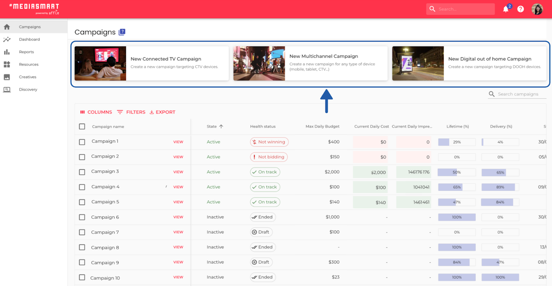Click the Resources widgets icon

(x=7, y=64)
